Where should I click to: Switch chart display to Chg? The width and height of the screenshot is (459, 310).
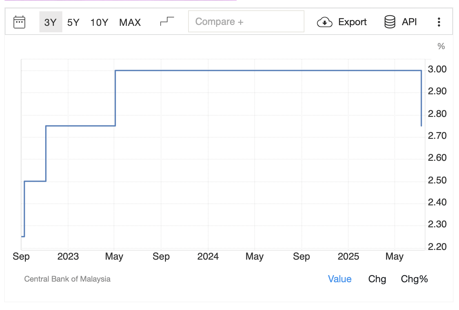pos(377,279)
